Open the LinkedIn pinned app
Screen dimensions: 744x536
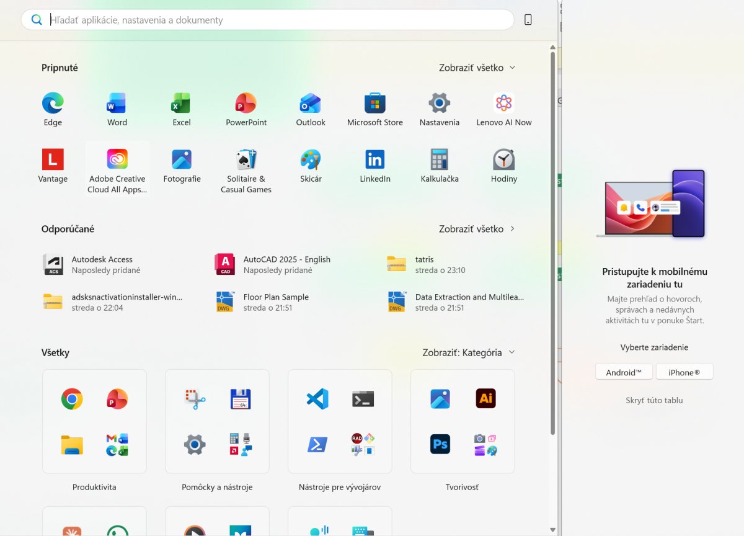click(x=375, y=166)
